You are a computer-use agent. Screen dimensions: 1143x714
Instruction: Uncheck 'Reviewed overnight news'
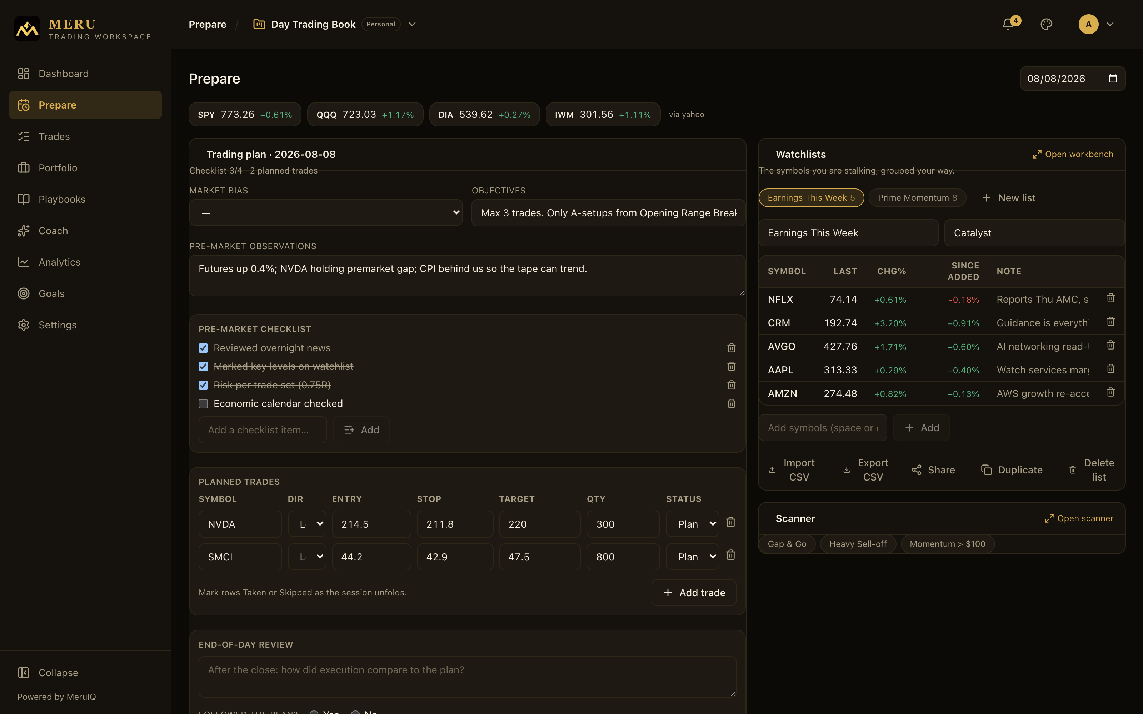point(203,348)
